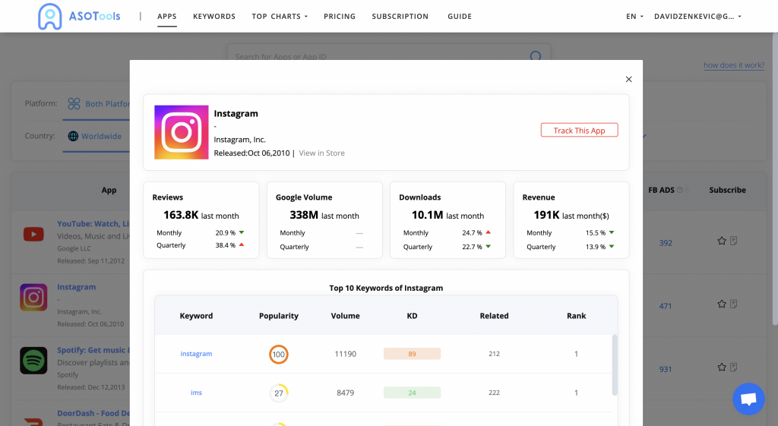Image resolution: width=778 pixels, height=426 pixels.
Task: Open the EN language dropdown
Action: pos(634,17)
